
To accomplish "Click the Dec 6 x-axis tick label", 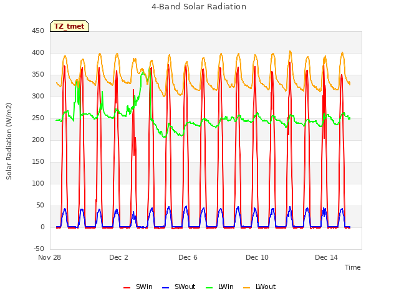I will tap(188, 257).
